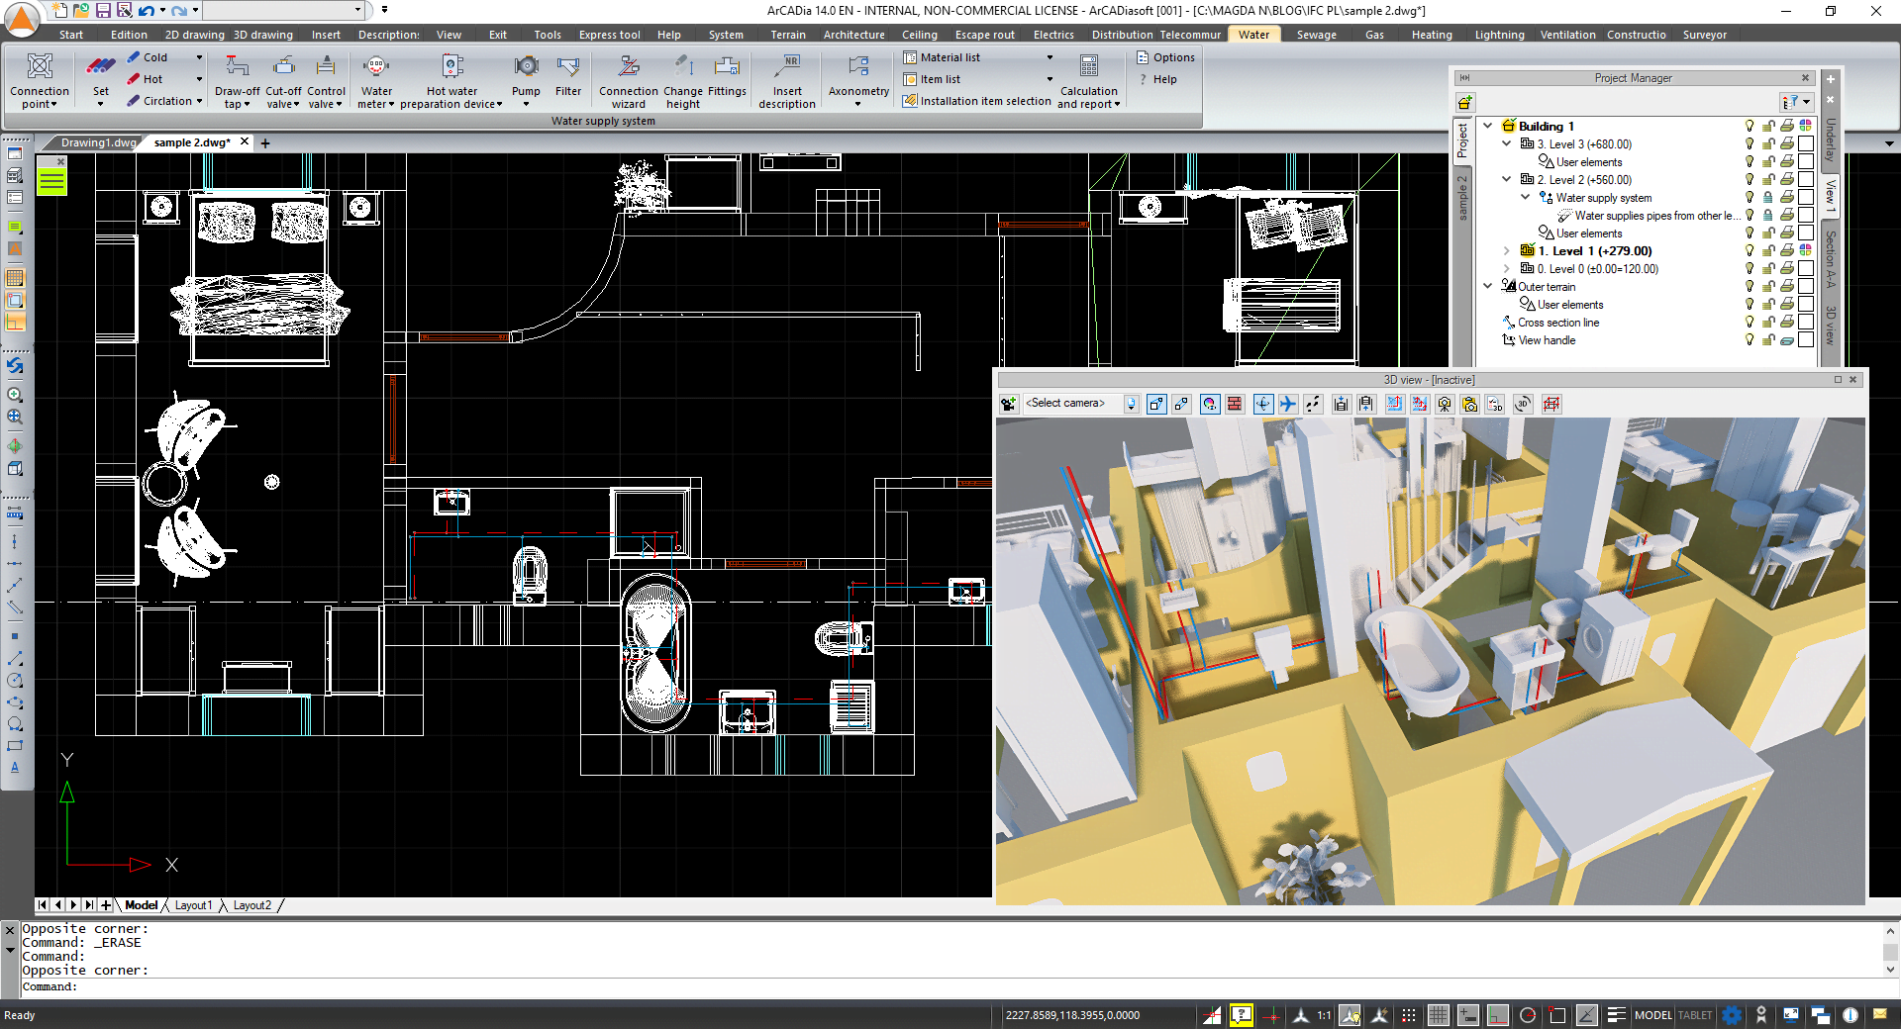This screenshot has height=1029, width=1901.
Task: Switch to the Layout1 tab
Action: point(193,905)
